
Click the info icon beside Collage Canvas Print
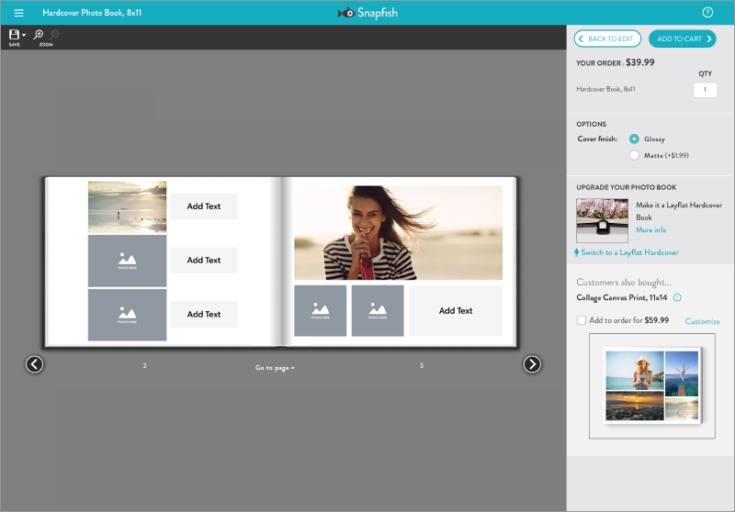[x=677, y=298]
